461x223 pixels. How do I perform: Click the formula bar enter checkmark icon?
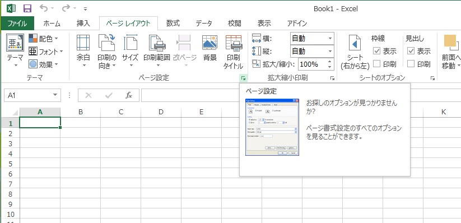(x=109, y=95)
